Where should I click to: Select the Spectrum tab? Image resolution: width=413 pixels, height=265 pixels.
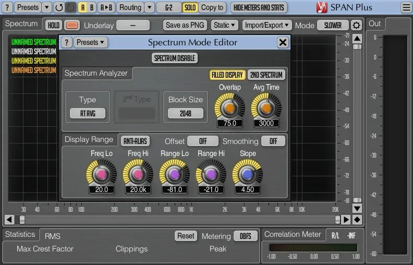point(21,23)
